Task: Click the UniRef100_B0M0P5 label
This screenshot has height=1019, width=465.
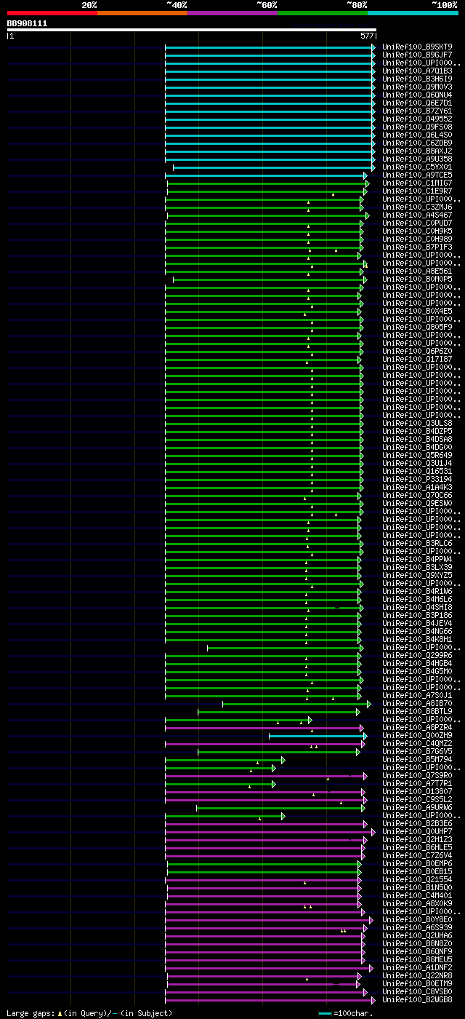Action: [417, 279]
